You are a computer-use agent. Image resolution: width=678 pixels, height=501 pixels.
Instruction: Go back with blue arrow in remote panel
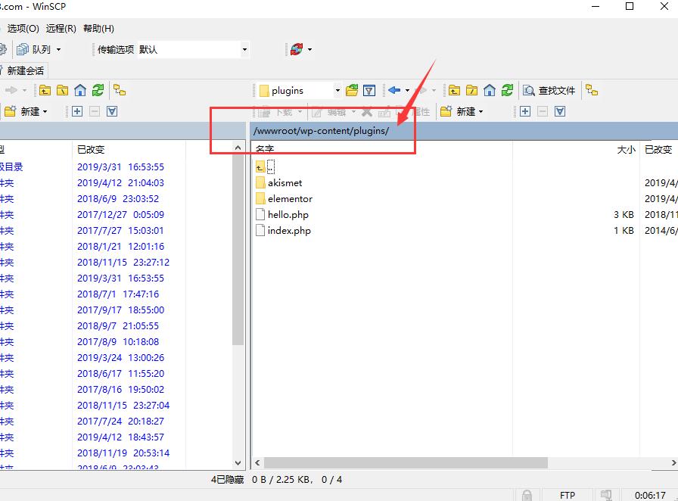click(394, 90)
